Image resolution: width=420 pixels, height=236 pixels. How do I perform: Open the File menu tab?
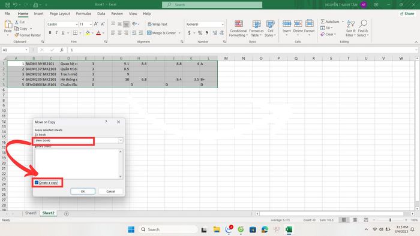click(7, 14)
